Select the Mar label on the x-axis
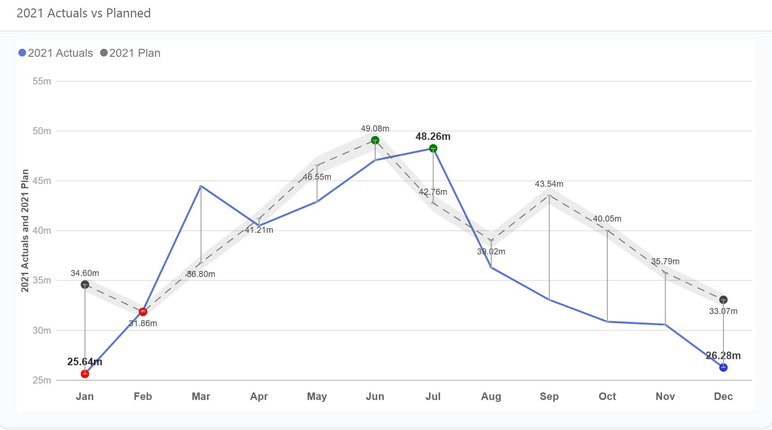This screenshot has width=772, height=430. (x=201, y=396)
